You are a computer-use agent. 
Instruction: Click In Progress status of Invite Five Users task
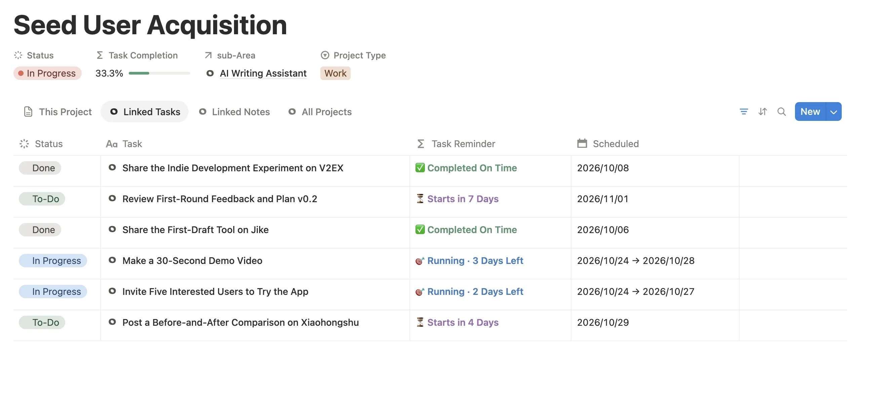point(53,291)
